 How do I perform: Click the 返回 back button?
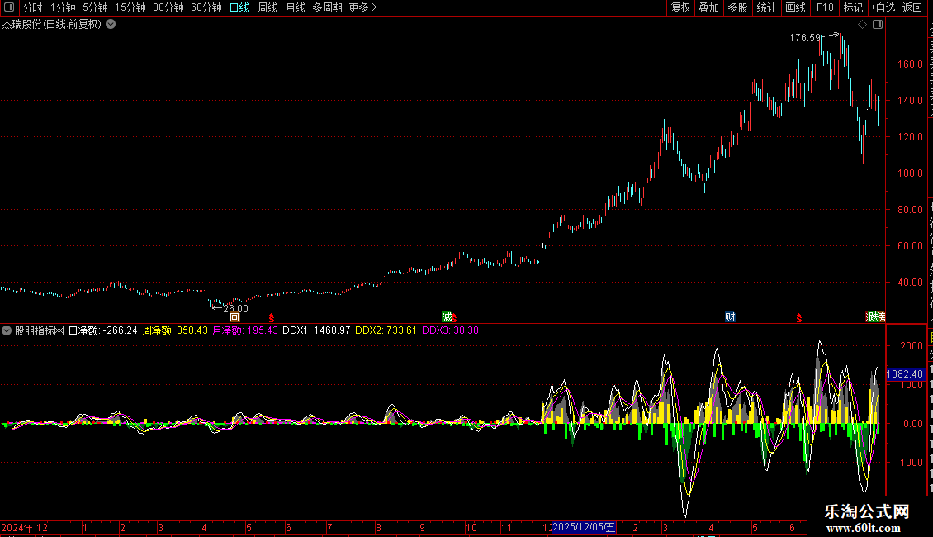[912, 7]
